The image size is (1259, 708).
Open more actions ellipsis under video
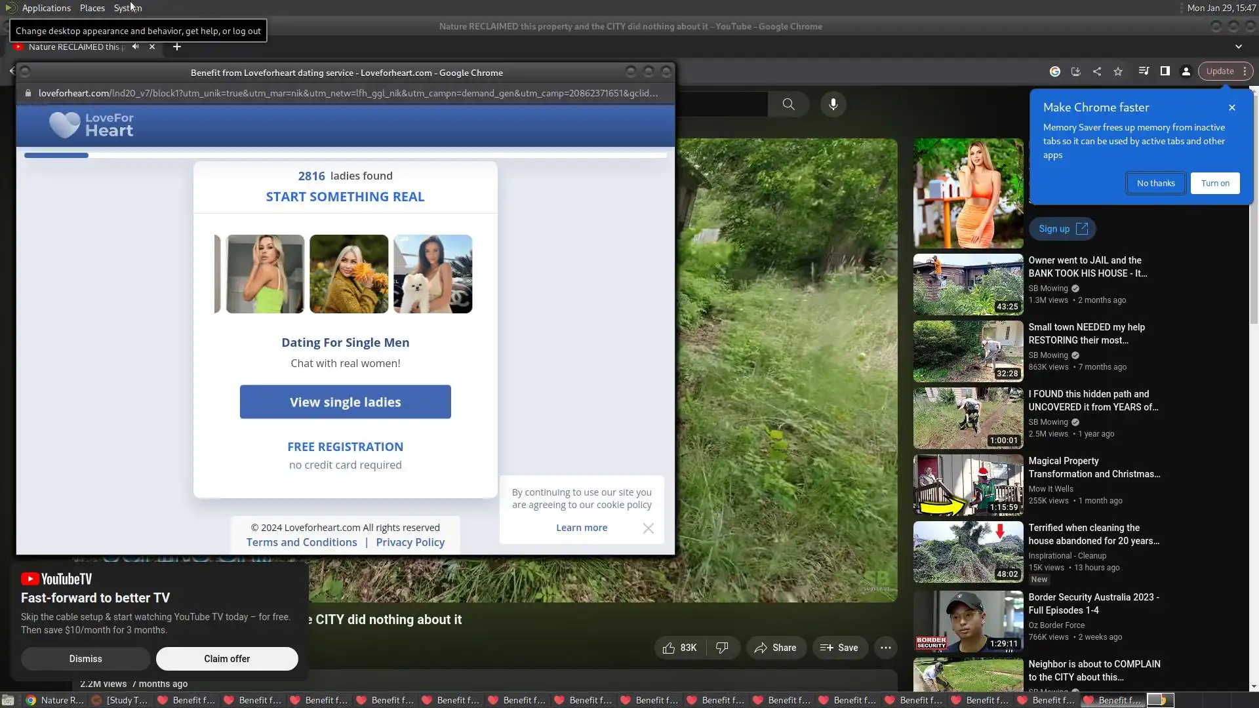[885, 648]
